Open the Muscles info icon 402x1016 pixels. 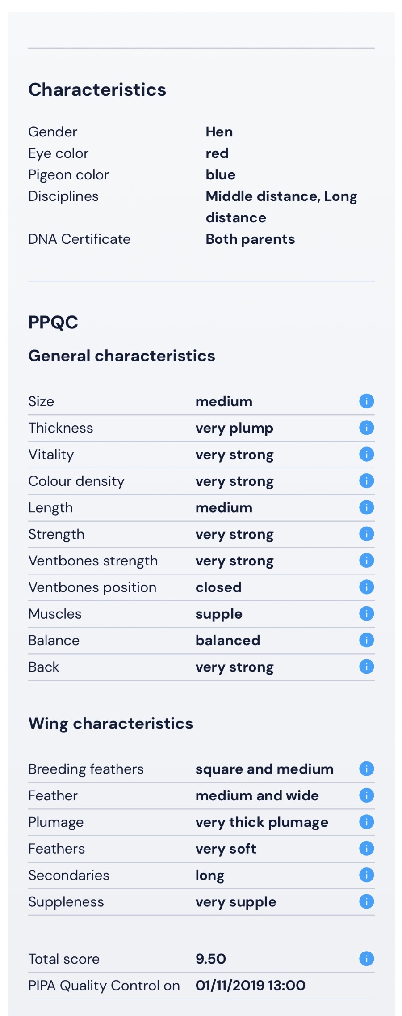366,614
